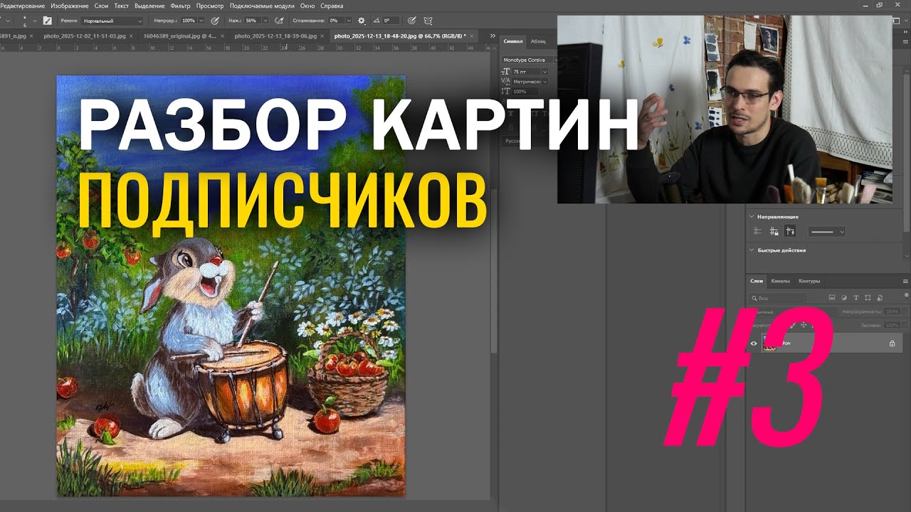
Task: Open the Редактирование menu
Action: 23,6
